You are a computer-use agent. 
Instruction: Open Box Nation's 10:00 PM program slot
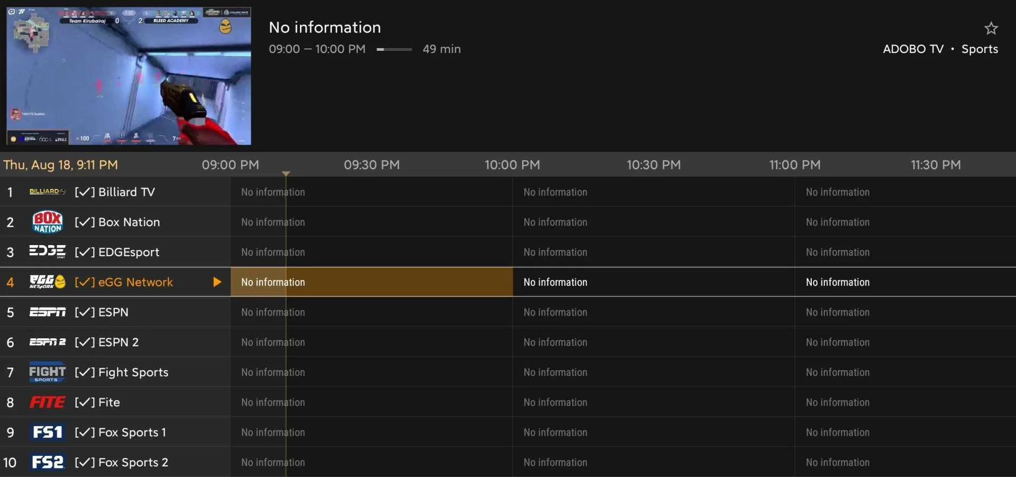tap(654, 222)
